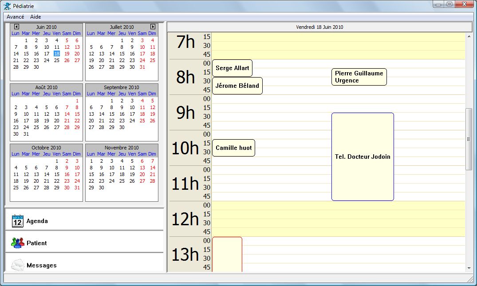The width and height of the screenshot is (477, 286).
Task: Open the Aide menu
Action: coord(35,16)
